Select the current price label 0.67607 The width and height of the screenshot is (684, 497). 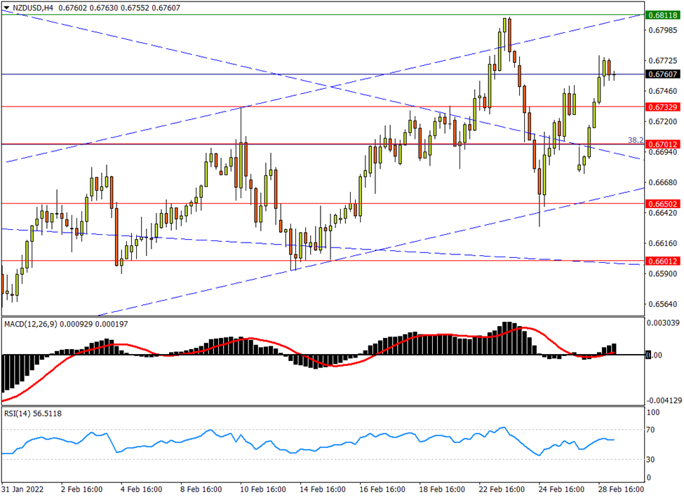point(662,74)
